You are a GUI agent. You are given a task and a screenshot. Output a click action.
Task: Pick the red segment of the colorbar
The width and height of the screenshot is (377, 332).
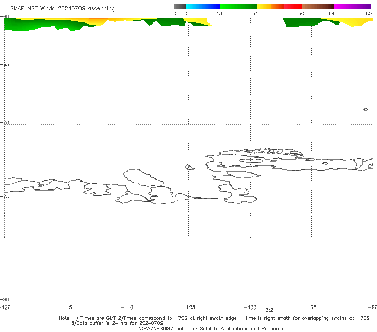(292, 6)
